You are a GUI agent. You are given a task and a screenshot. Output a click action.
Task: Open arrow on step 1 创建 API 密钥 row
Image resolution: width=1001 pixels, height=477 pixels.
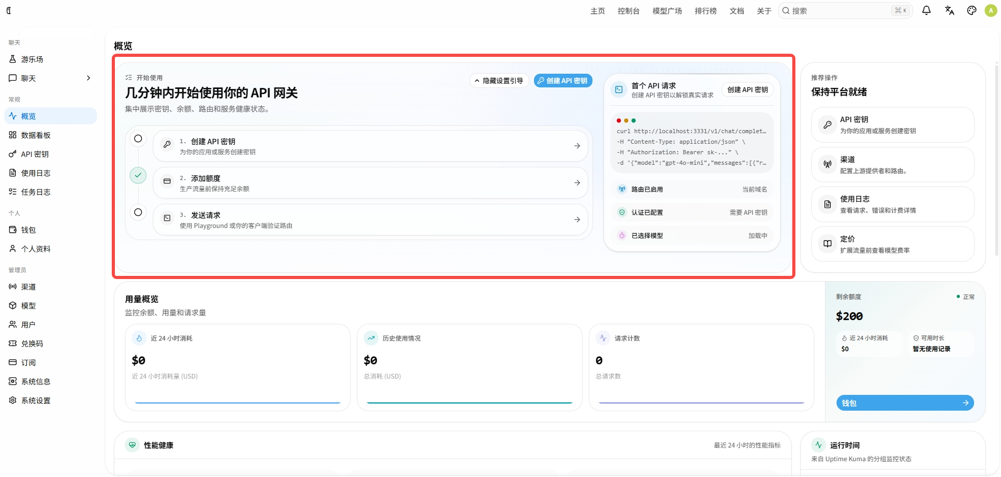coord(577,146)
